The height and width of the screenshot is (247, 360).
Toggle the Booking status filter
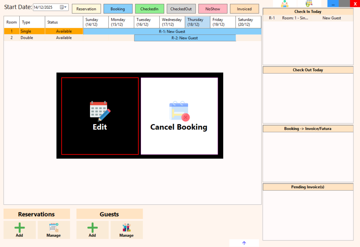coord(118,8)
